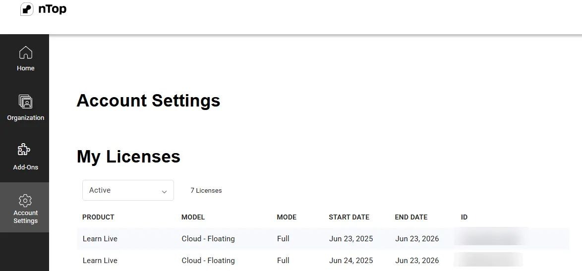This screenshot has height=271, width=582.
Task: Click the chevron in the Active dropdown
Action: [x=164, y=192]
